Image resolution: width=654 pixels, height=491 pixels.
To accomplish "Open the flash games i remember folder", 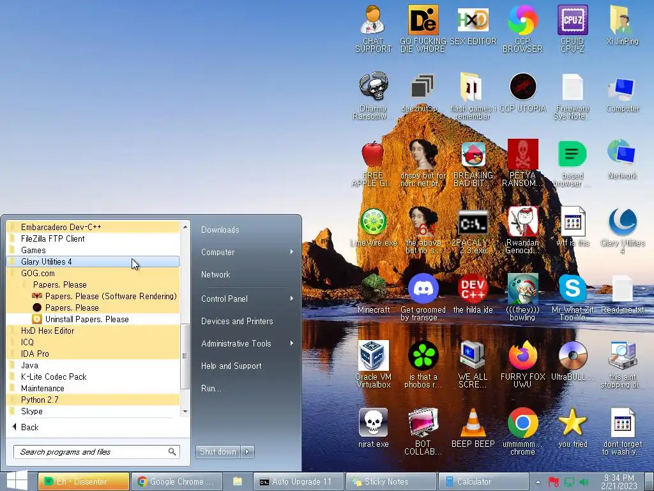I will click(x=473, y=96).
